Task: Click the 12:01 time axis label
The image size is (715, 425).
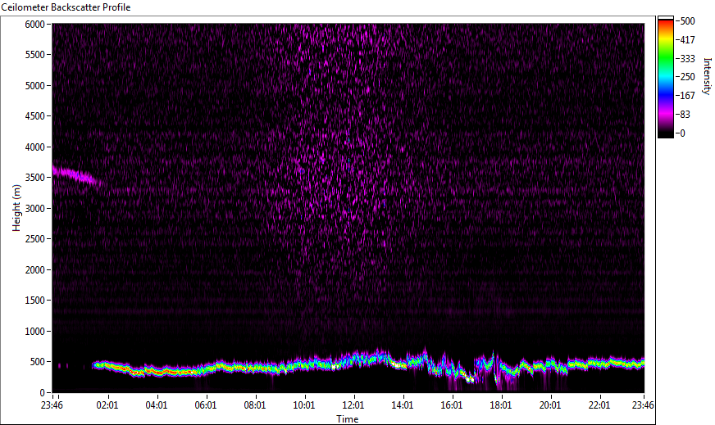Action: click(x=353, y=405)
